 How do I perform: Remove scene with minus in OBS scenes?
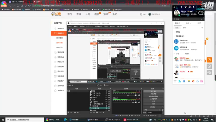[x=71, y=113]
